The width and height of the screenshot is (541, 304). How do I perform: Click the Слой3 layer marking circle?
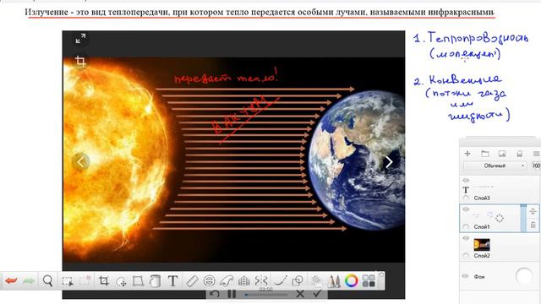[466, 198]
